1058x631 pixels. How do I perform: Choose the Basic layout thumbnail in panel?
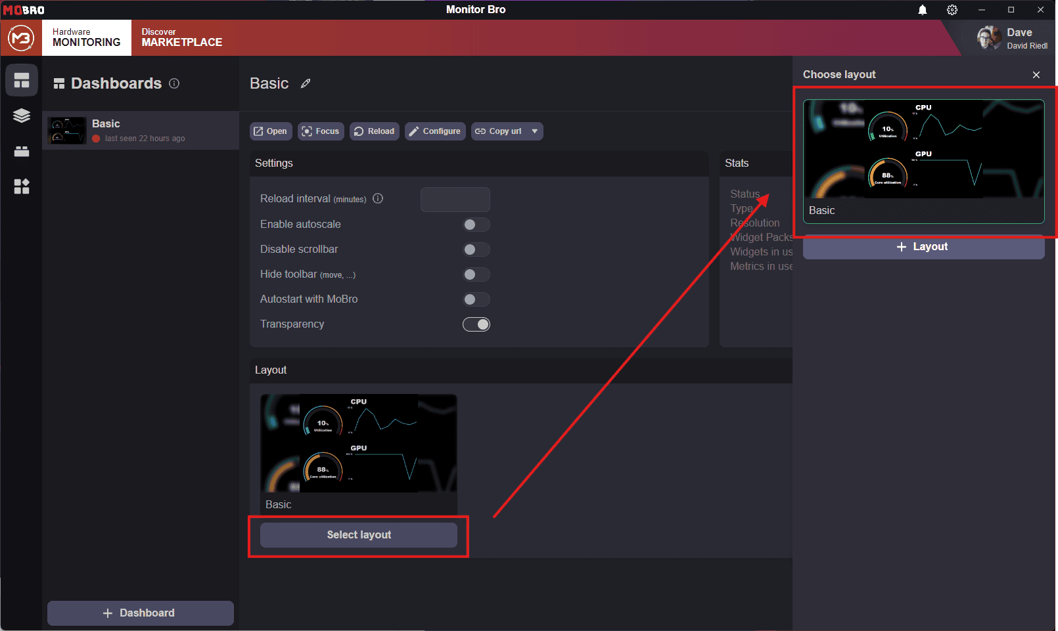(923, 162)
